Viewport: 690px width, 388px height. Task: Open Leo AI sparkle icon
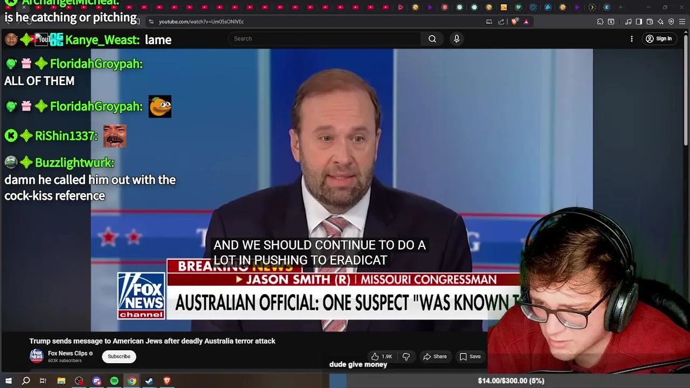[660, 22]
